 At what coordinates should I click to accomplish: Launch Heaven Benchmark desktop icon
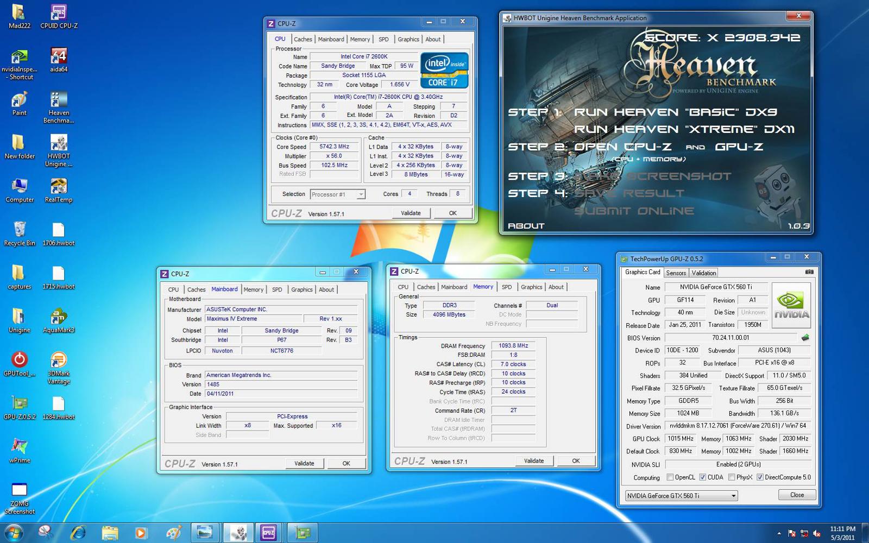[59, 107]
